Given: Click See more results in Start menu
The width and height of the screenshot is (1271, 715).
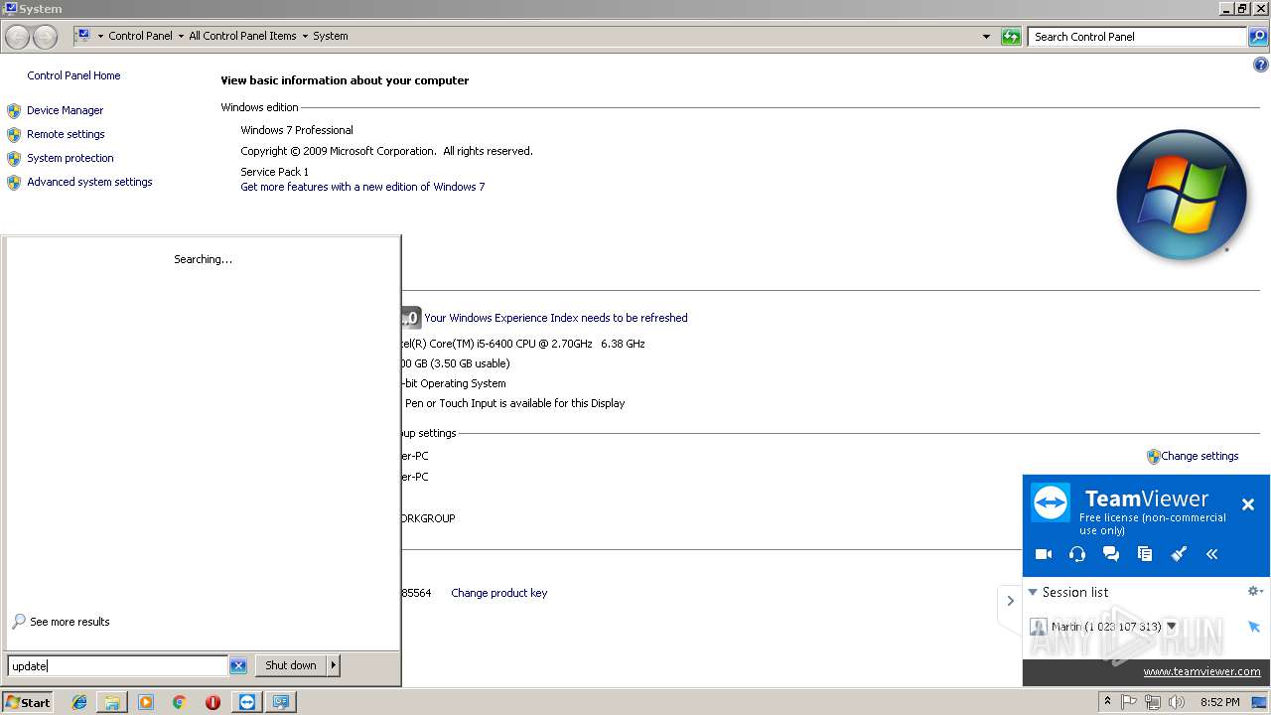Looking at the screenshot, I should pos(70,622).
